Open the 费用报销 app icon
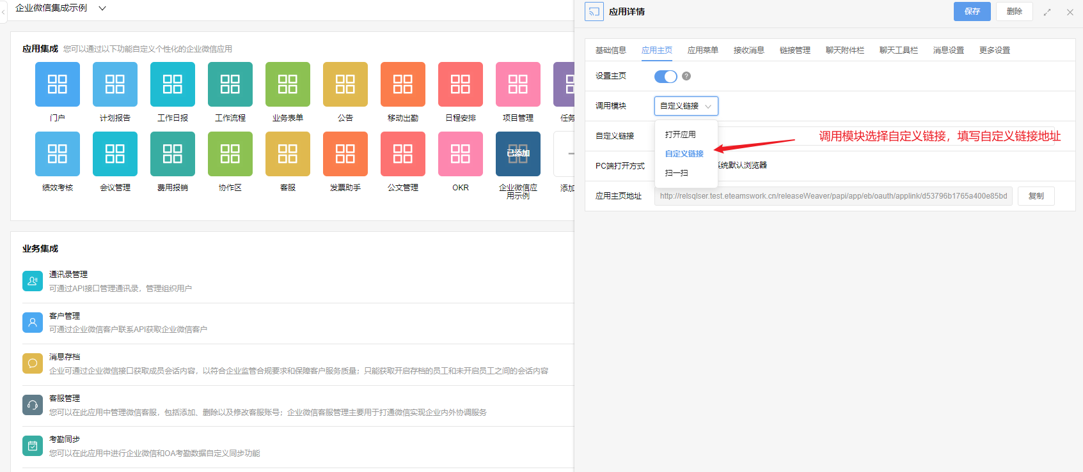Image resolution: width=1083 pixels, height=472 pixels. [173, 154]
